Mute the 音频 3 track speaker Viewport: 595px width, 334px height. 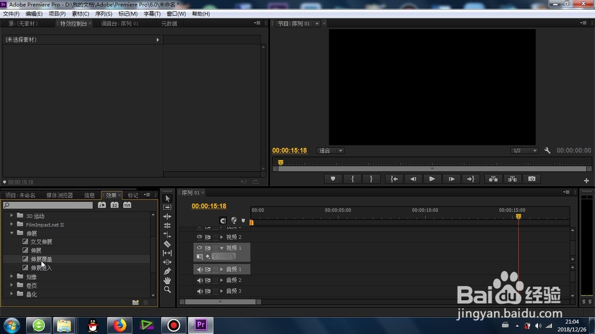(199, 291)
